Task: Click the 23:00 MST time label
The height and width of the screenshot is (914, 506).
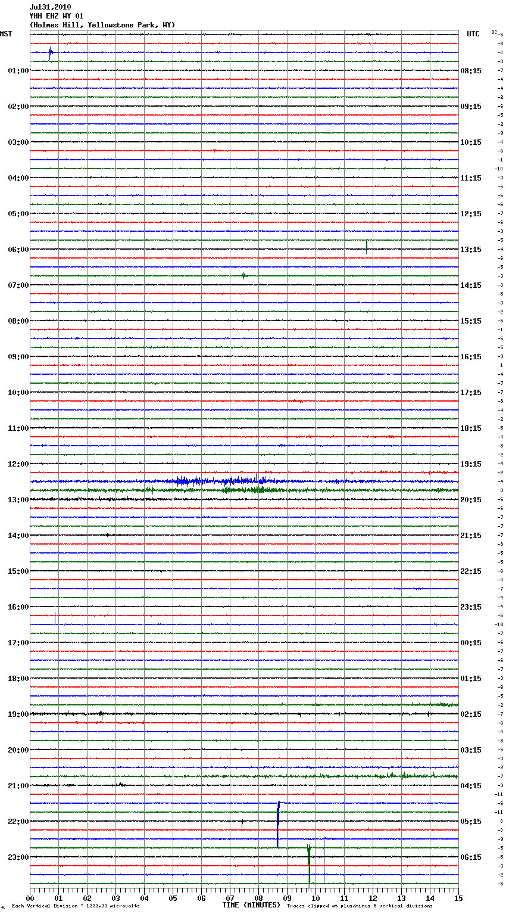Action: (x=18, y=857)
